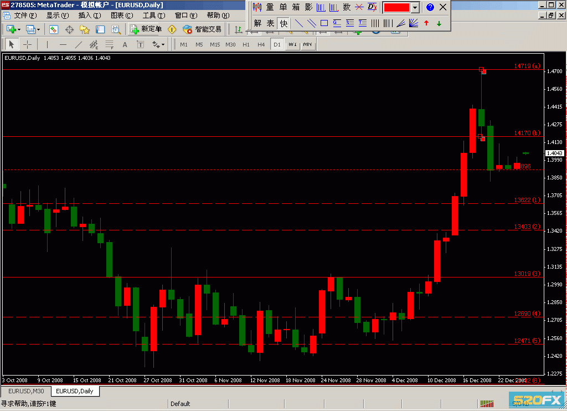Switch to the MN timeframe
Viewport: 567px width, 411px height.
[x=307, y=44]
